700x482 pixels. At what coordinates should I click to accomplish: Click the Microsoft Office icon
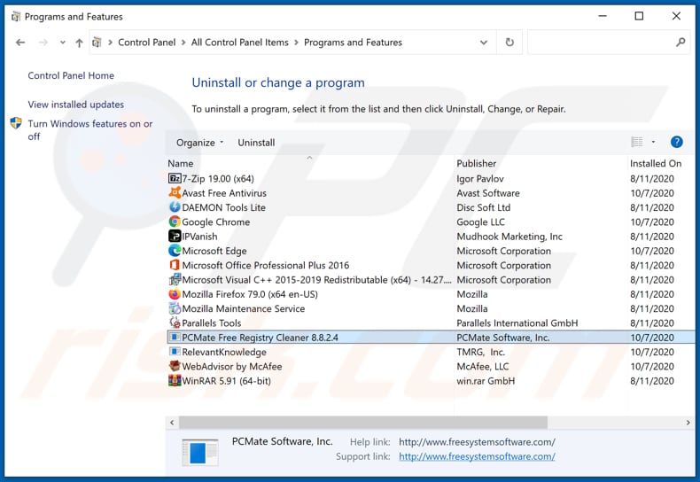[x=175, y=265]
